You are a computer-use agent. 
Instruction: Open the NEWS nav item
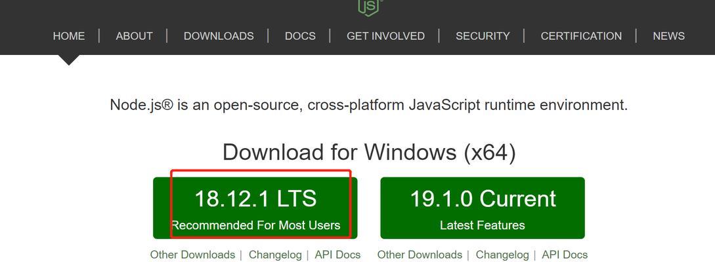coord(668,36)
